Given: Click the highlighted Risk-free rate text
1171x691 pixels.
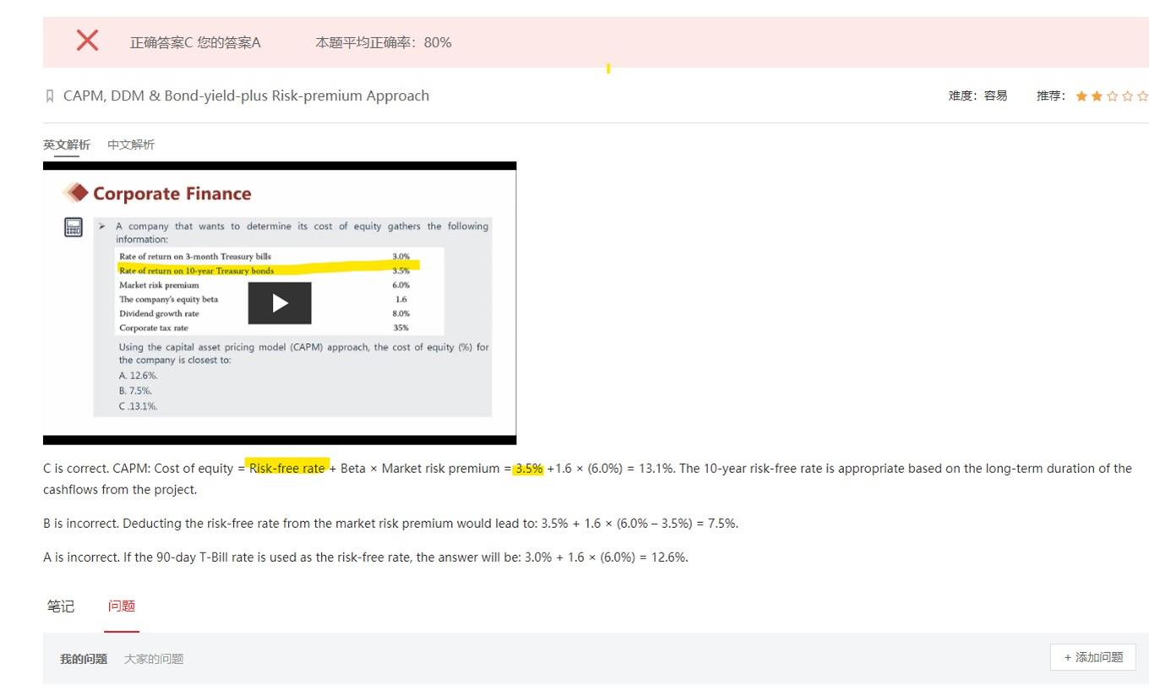Looking at the screenshot, I should point(286,468).
